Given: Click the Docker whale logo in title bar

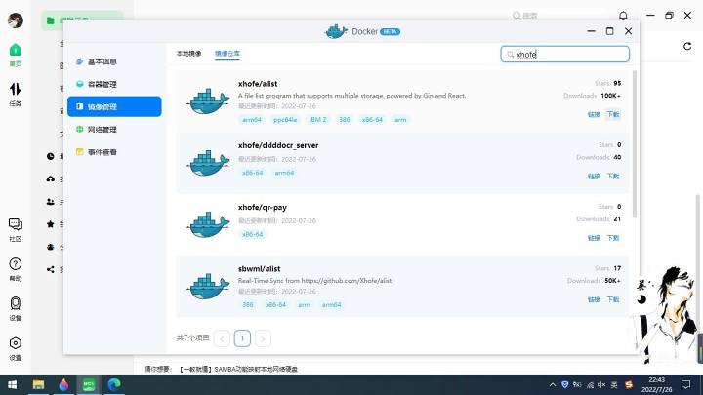Looking at the screenshot, I should pyautogui.click(x=336, y=31).
